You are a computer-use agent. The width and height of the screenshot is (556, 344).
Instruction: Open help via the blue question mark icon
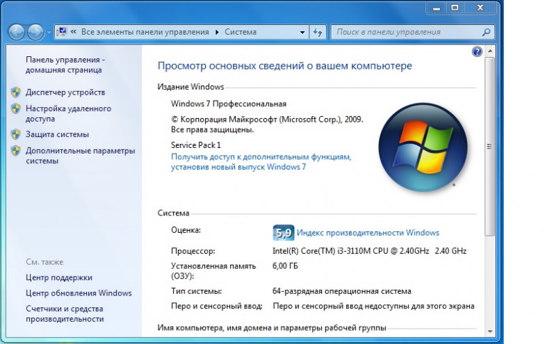(477, 51)
